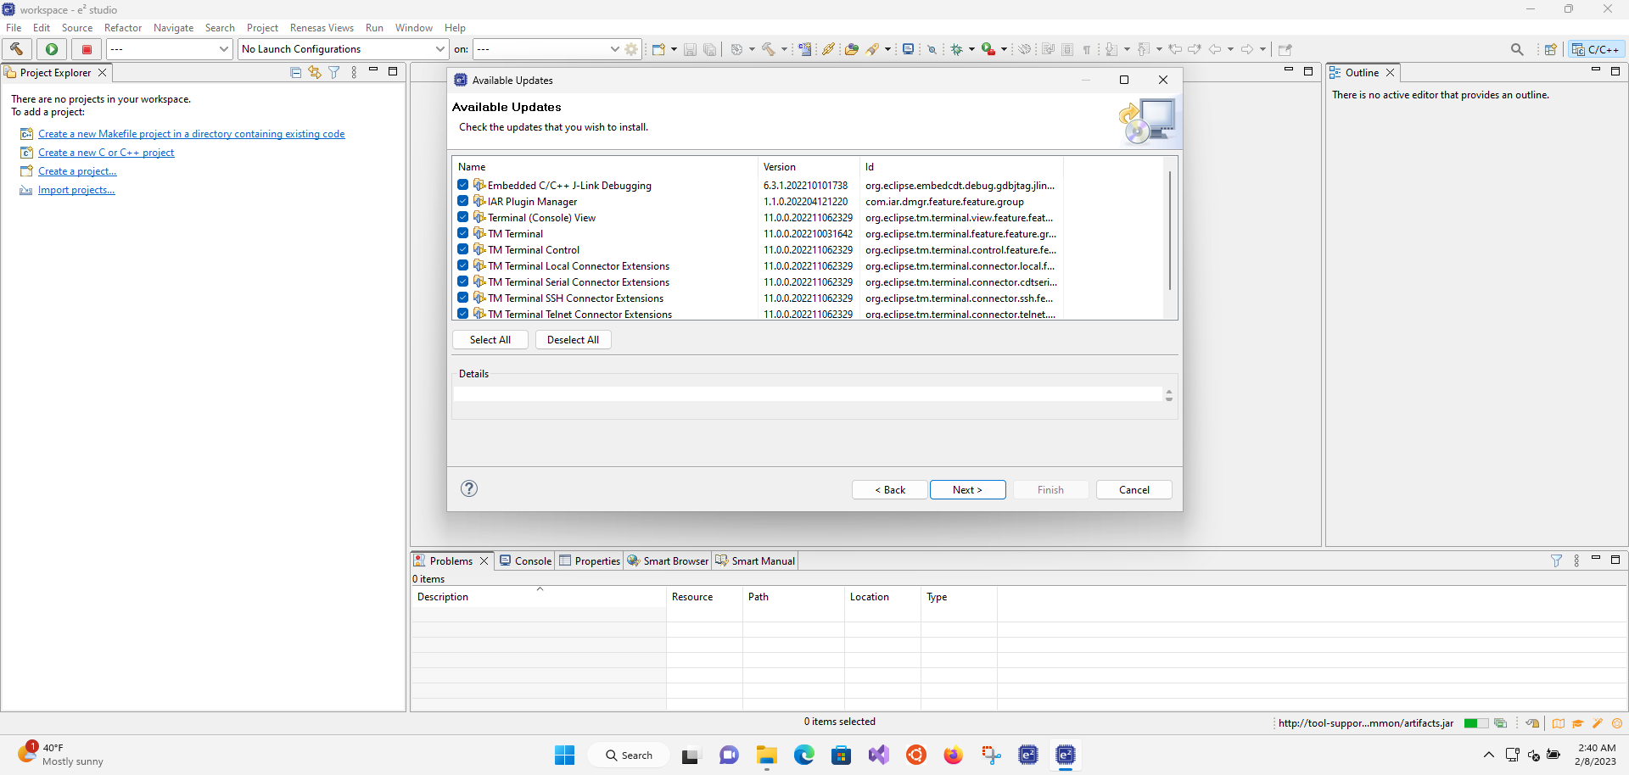Viewport: 1629px width, 775px height.
Task: Open File Explorer from taskbar
Action: 767,755
